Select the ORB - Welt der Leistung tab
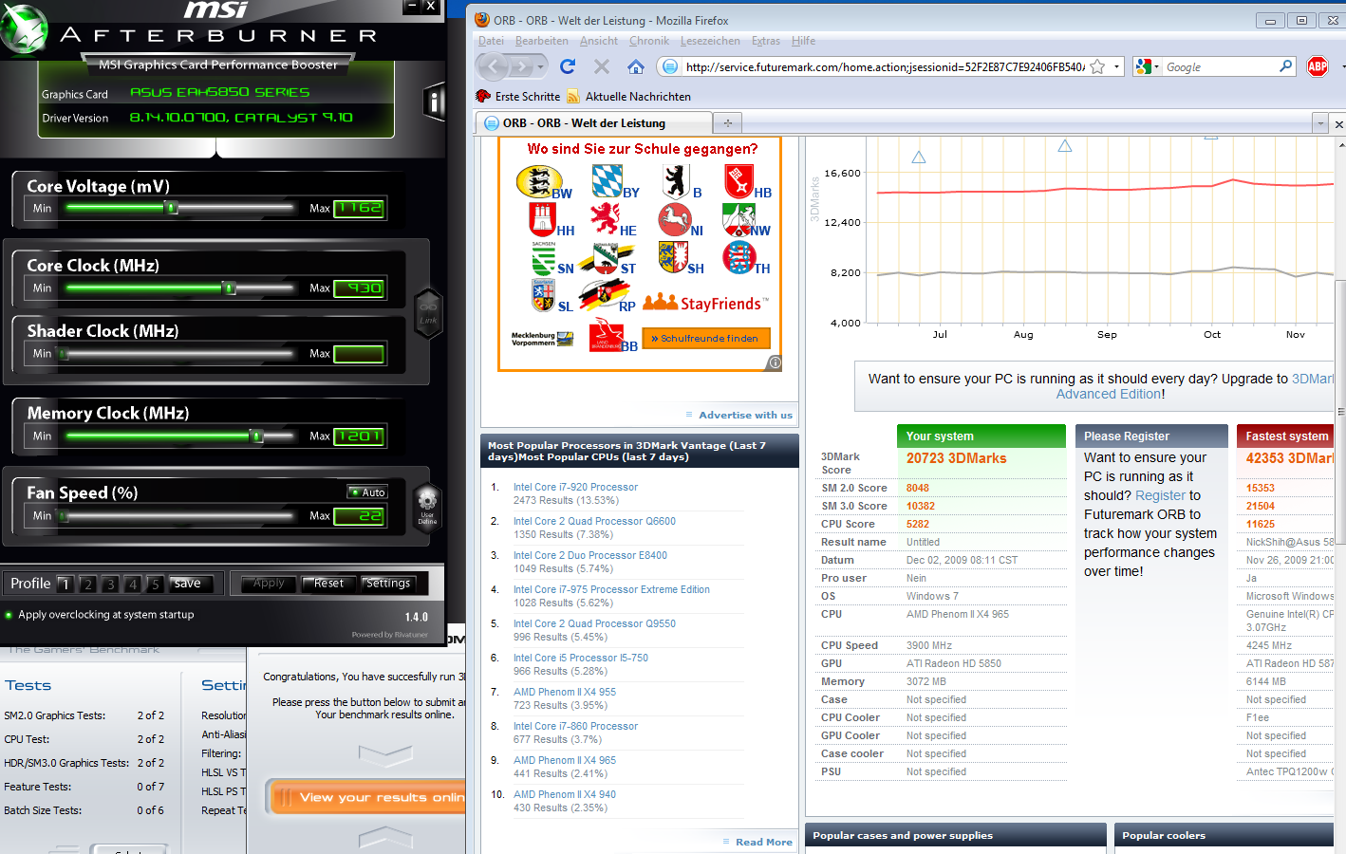 point(593,123)
